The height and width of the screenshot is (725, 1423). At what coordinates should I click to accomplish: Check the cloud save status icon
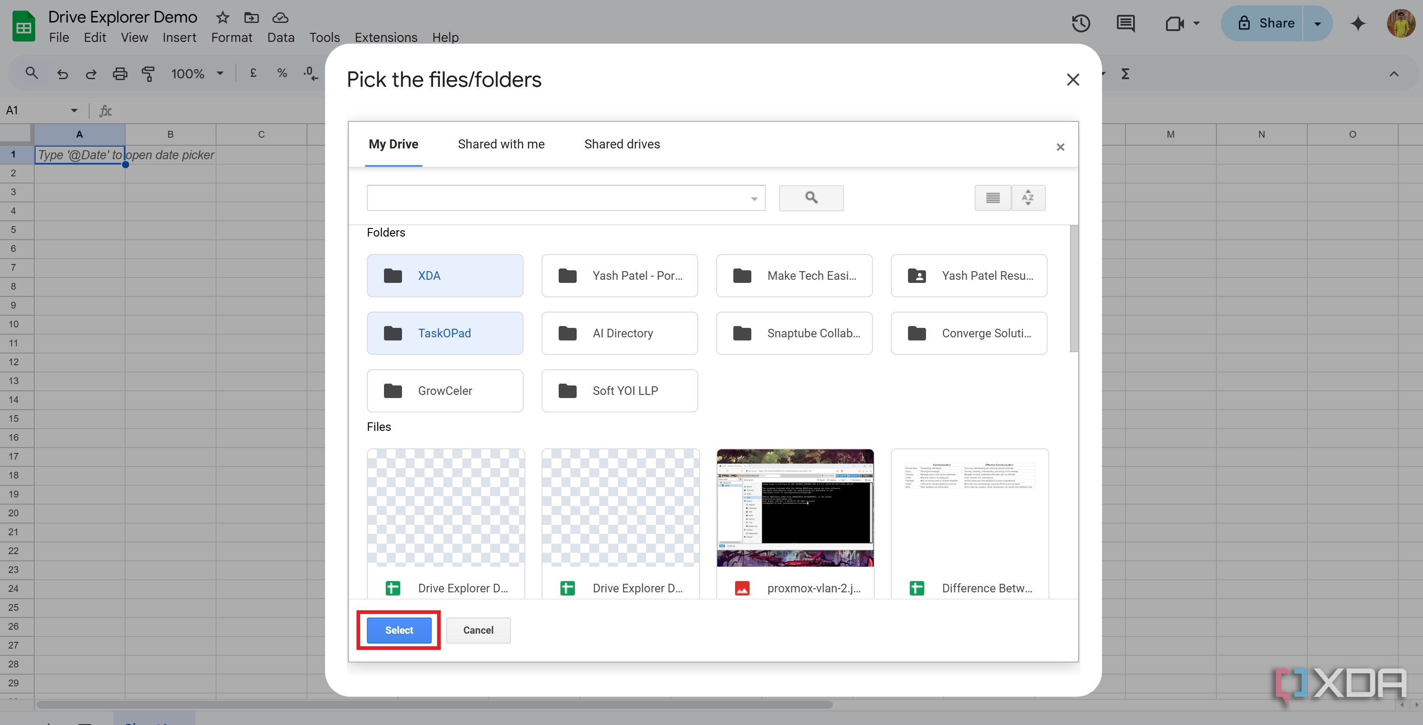pos(280,18)
